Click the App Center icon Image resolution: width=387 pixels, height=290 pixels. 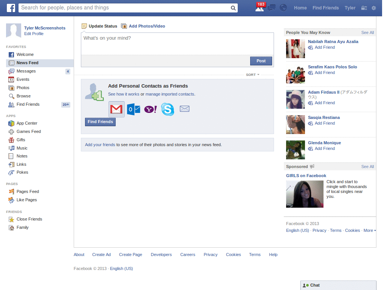coord(11,123)
